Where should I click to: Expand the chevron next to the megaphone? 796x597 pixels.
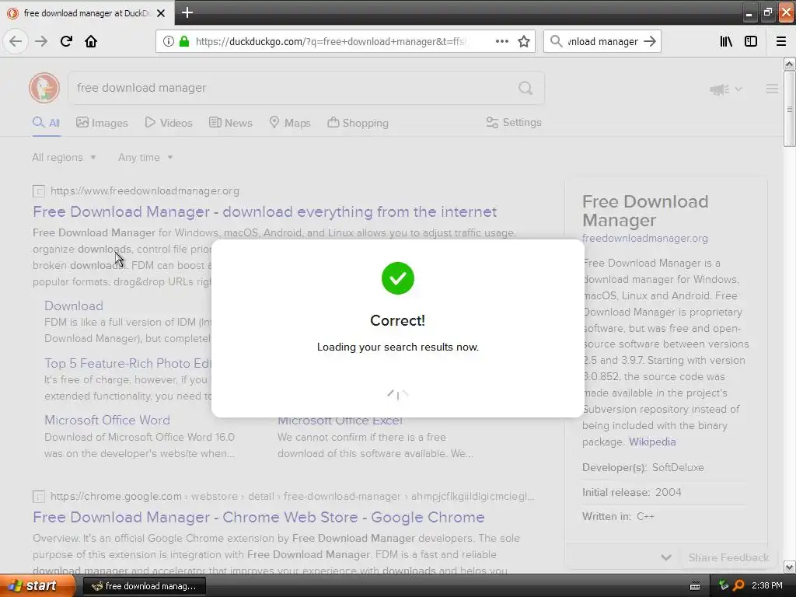(x=738, y=89)
